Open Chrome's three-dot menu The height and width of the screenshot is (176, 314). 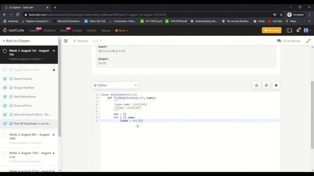coord(310,15)
